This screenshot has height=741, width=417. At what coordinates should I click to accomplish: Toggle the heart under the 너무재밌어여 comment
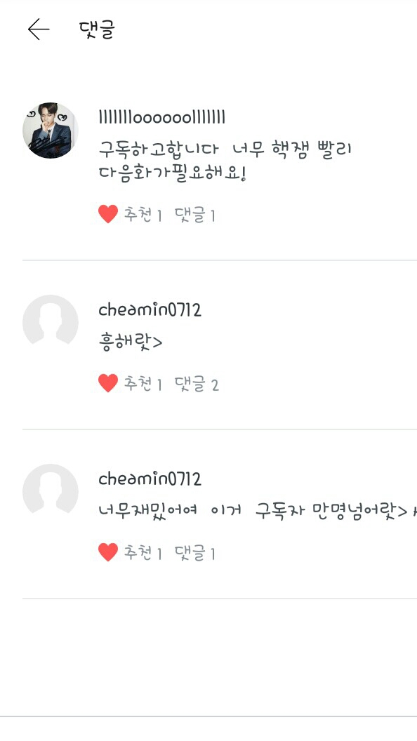tap(108, 552)
